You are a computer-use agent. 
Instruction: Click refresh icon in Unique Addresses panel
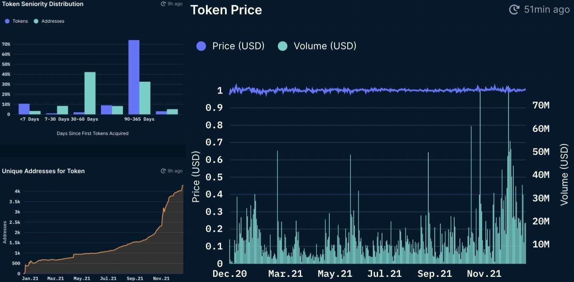tap(163, 171)
